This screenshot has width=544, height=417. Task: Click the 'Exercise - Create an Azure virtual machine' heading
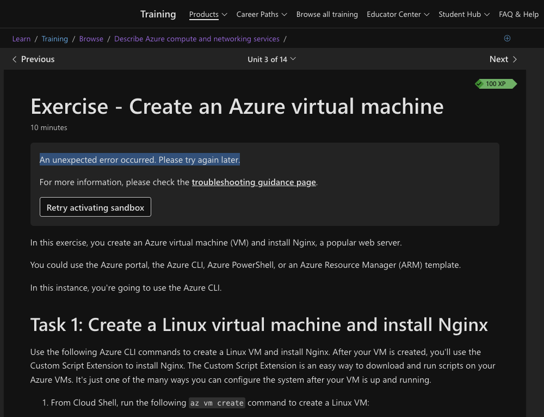[x=237, y=106]
